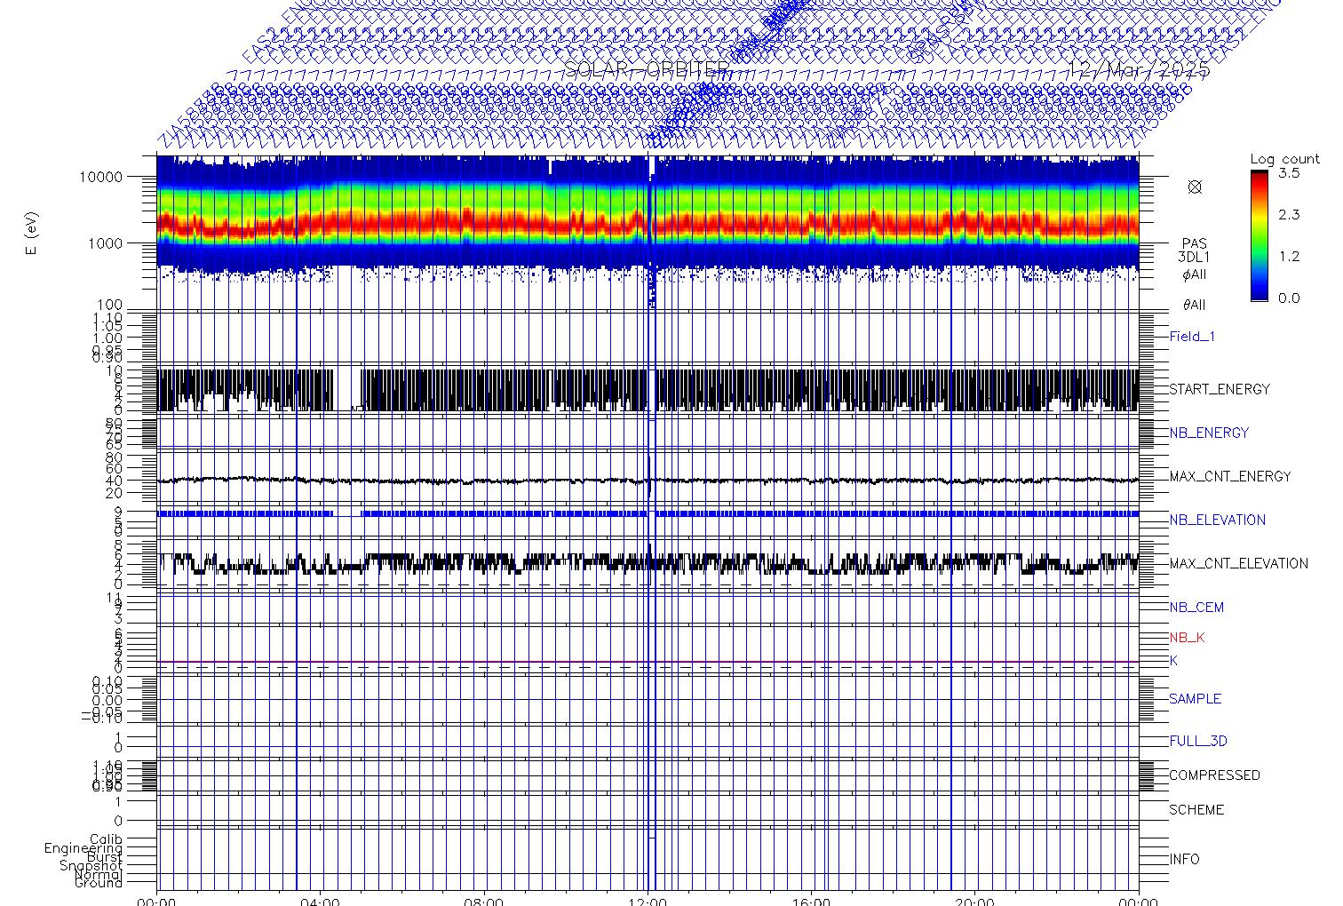Image resolution: width=1343 pixels, height=906 pixels.
Task: Click the 10000 energy axis tick
Action: [102, 177]
